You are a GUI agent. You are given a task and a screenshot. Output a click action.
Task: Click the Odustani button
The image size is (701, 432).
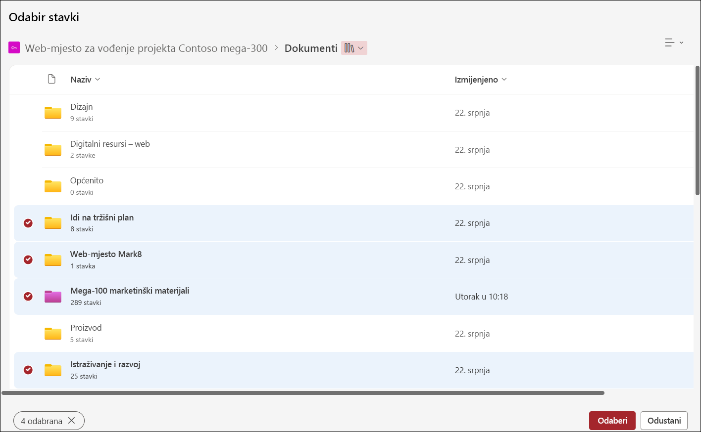664,421
